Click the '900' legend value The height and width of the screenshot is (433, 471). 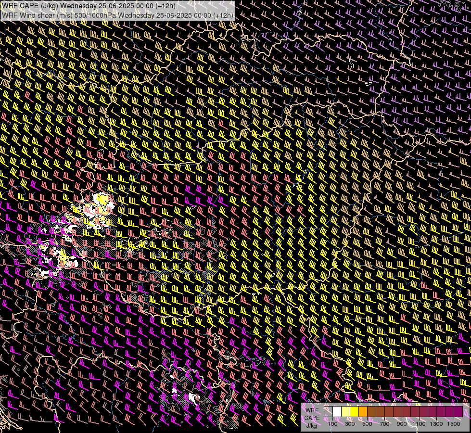(x=402, y=424)
